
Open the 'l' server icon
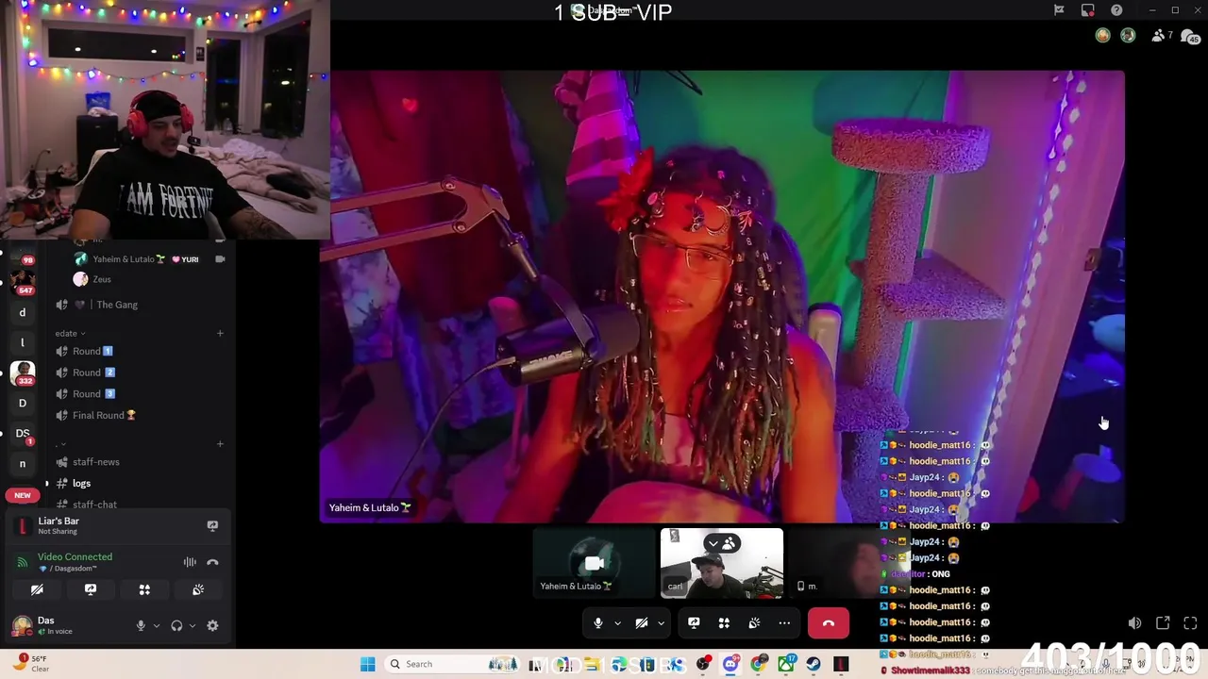23,342
